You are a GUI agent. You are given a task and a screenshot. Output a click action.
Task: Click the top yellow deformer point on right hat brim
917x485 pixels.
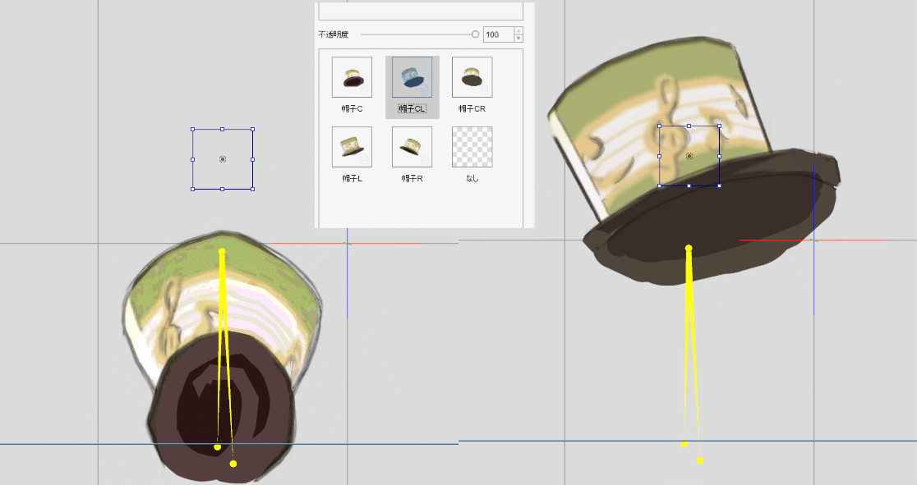coord(689,249)
